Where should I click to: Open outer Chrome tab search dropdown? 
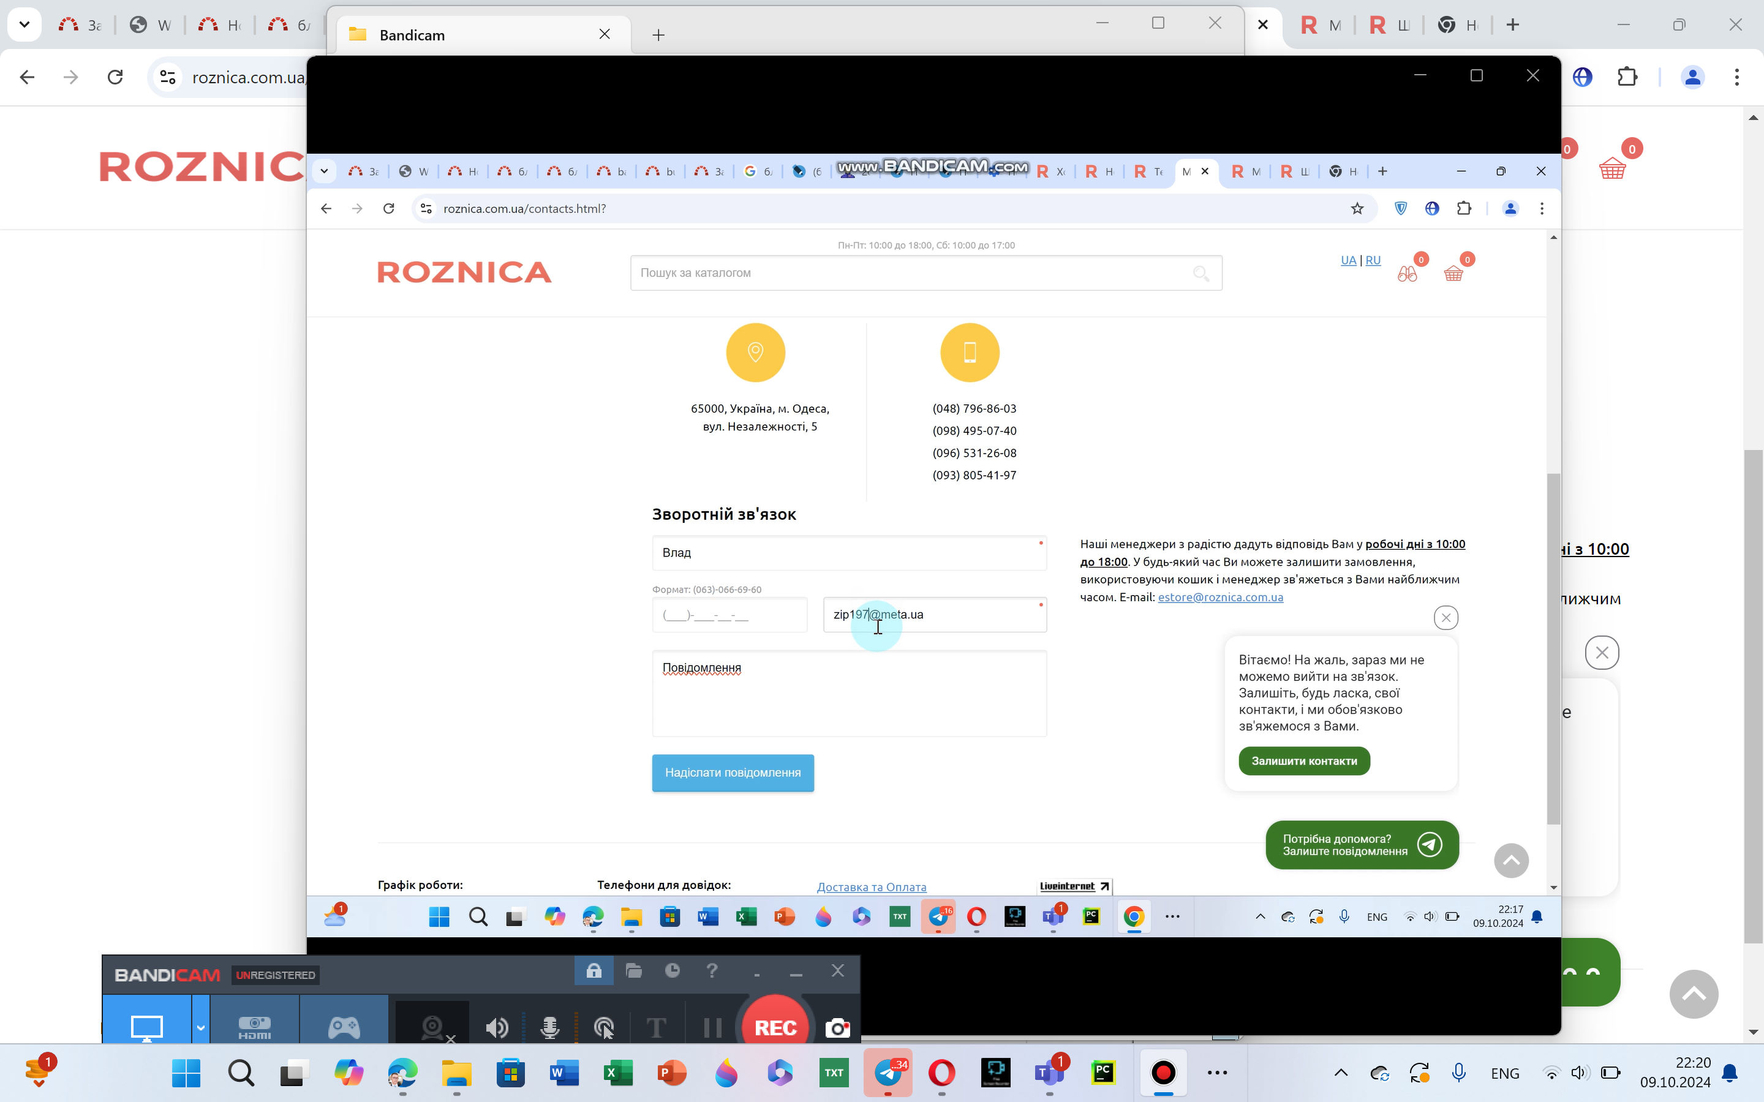[x=24, y=24]
